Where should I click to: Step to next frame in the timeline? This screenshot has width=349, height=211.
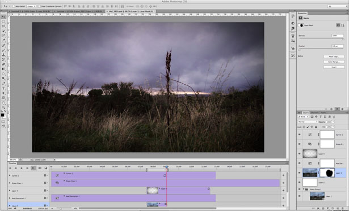(x=27, y=168)
